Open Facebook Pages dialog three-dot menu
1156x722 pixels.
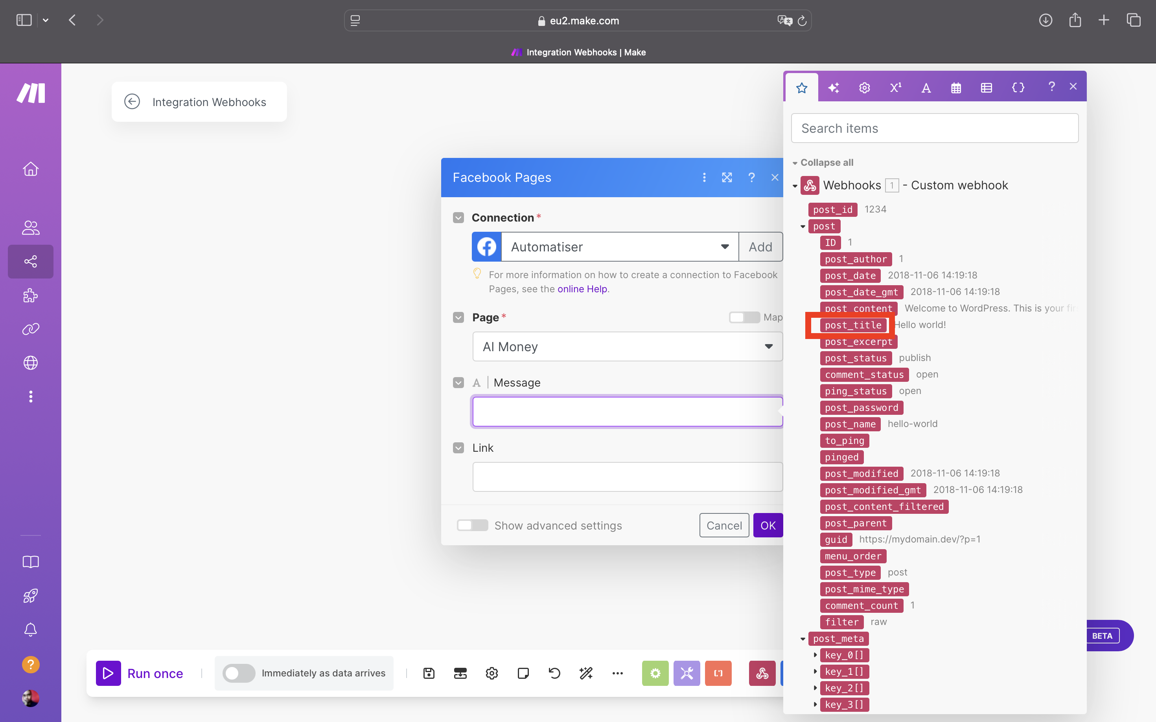coord(704,178)
